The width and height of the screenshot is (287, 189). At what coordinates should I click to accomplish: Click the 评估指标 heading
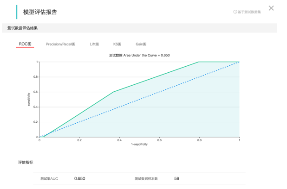point(26,163)
